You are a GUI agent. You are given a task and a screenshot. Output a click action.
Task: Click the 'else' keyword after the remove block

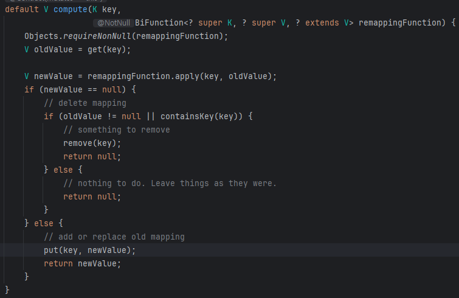[x=63, y=170]
